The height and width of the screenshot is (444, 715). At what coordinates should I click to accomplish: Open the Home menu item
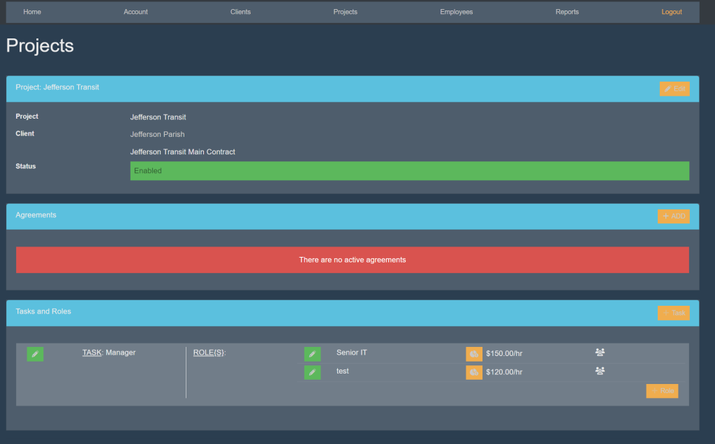(x=32, y=12)
